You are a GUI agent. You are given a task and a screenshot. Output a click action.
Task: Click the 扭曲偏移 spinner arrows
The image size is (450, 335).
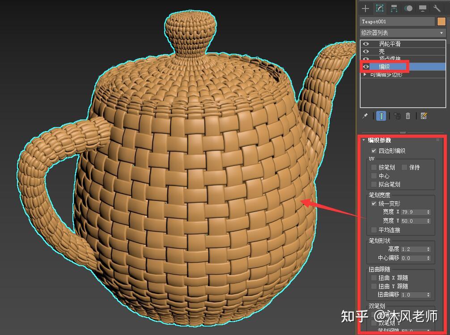pyautogui.click(x=429, y=295)
